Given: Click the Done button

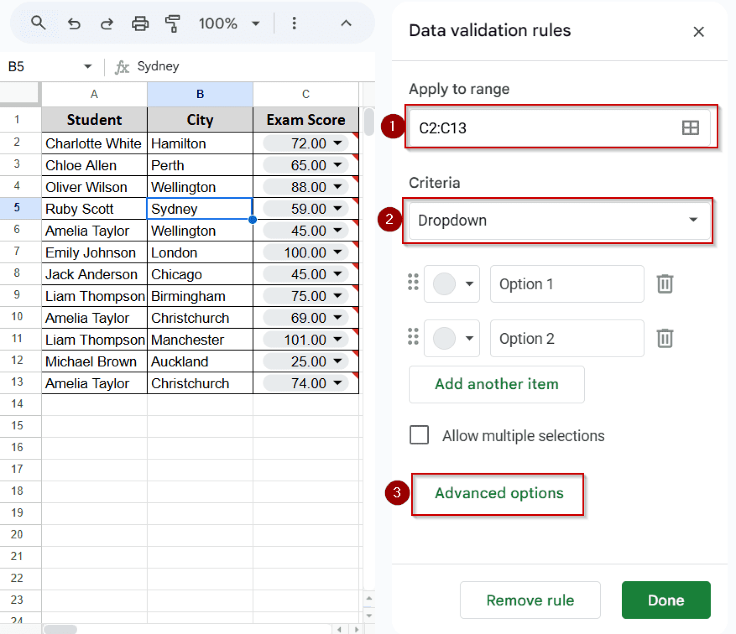Looking at the screenshot, I should click(x=666, y=600).
